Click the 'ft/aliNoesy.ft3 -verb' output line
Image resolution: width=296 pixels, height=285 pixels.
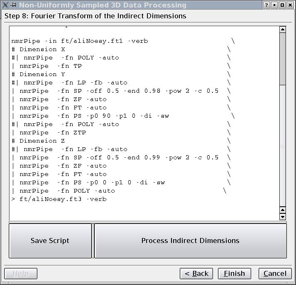coord(62,199)
